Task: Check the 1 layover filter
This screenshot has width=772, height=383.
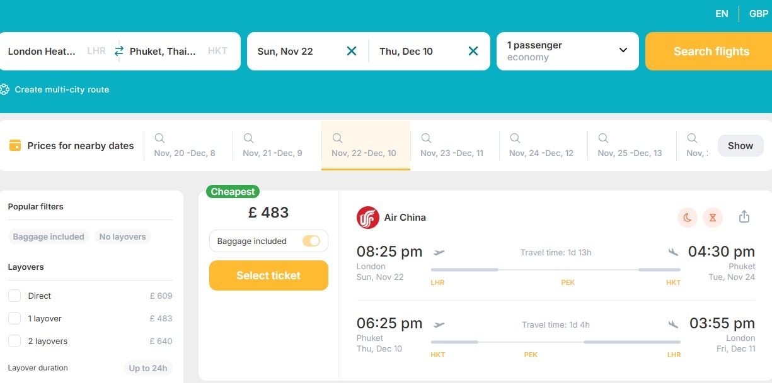Action: pos(14,318)
